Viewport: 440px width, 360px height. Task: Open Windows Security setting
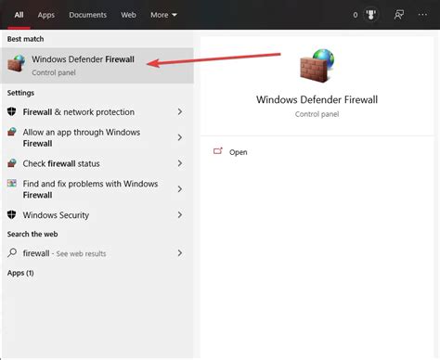pyautogui.click(x=97, y=214)
